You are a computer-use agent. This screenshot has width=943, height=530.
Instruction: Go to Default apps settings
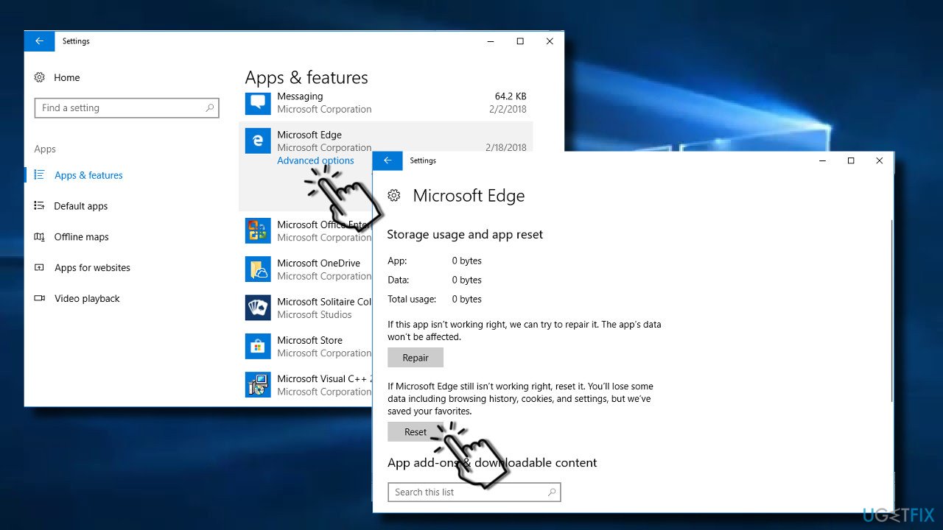[81, 206]
